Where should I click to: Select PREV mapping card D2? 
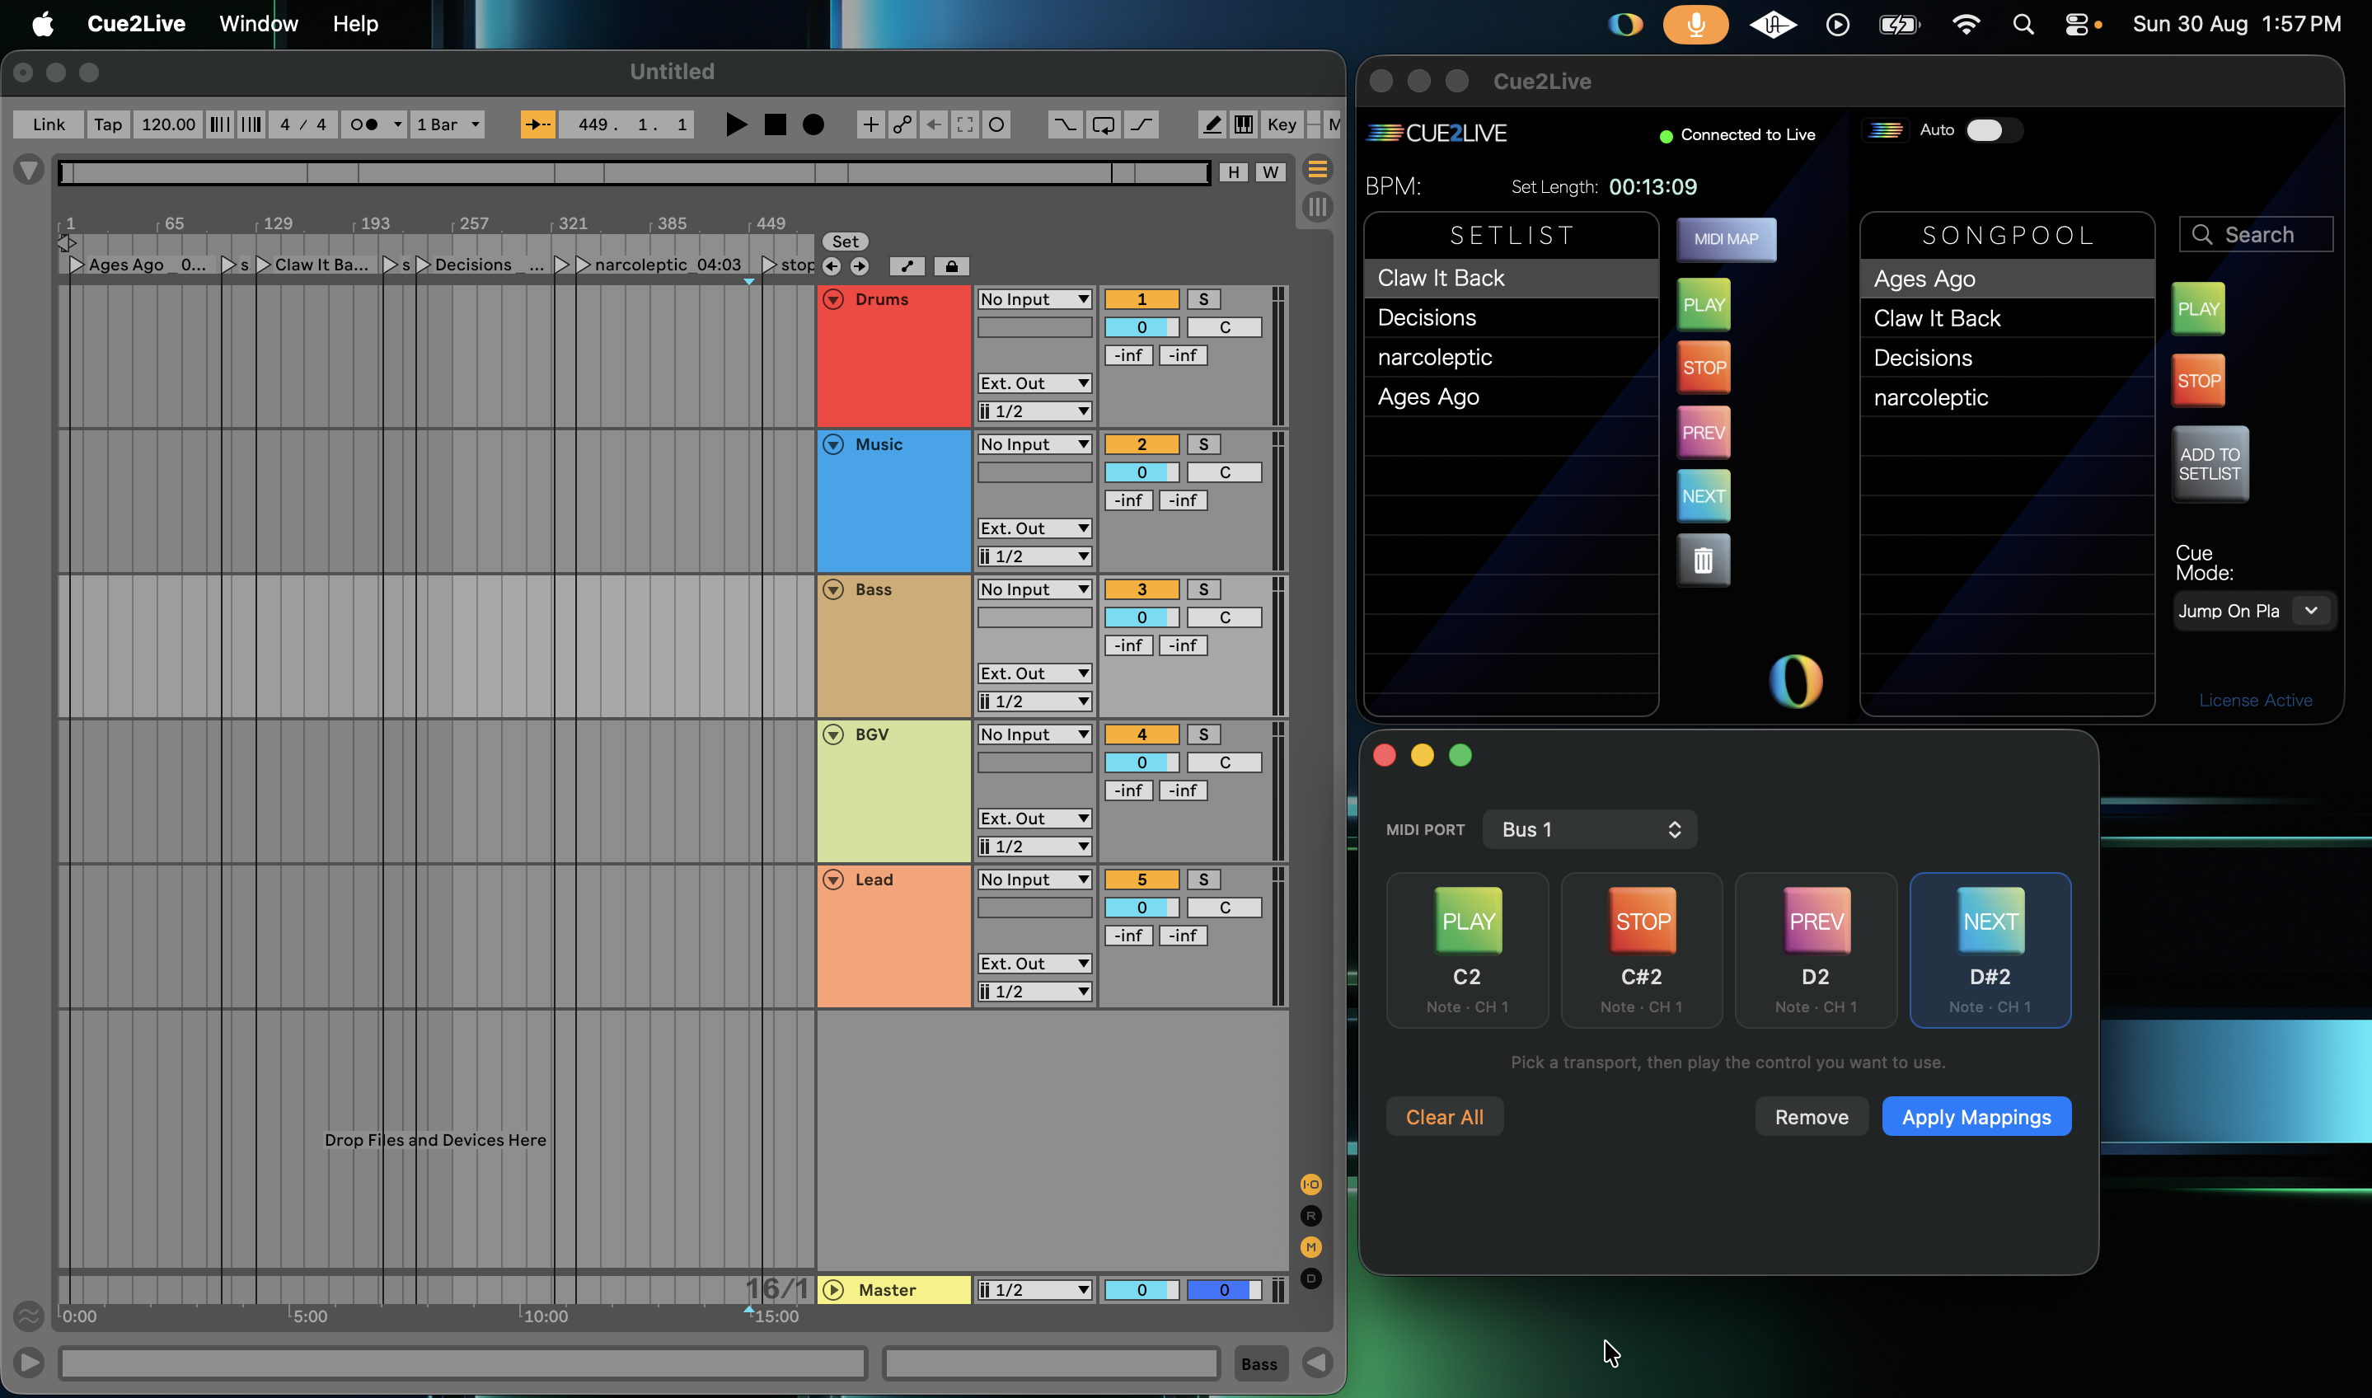[x=1816, y=950]
